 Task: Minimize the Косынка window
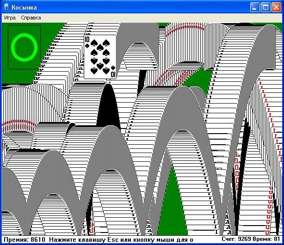point(255,7)
